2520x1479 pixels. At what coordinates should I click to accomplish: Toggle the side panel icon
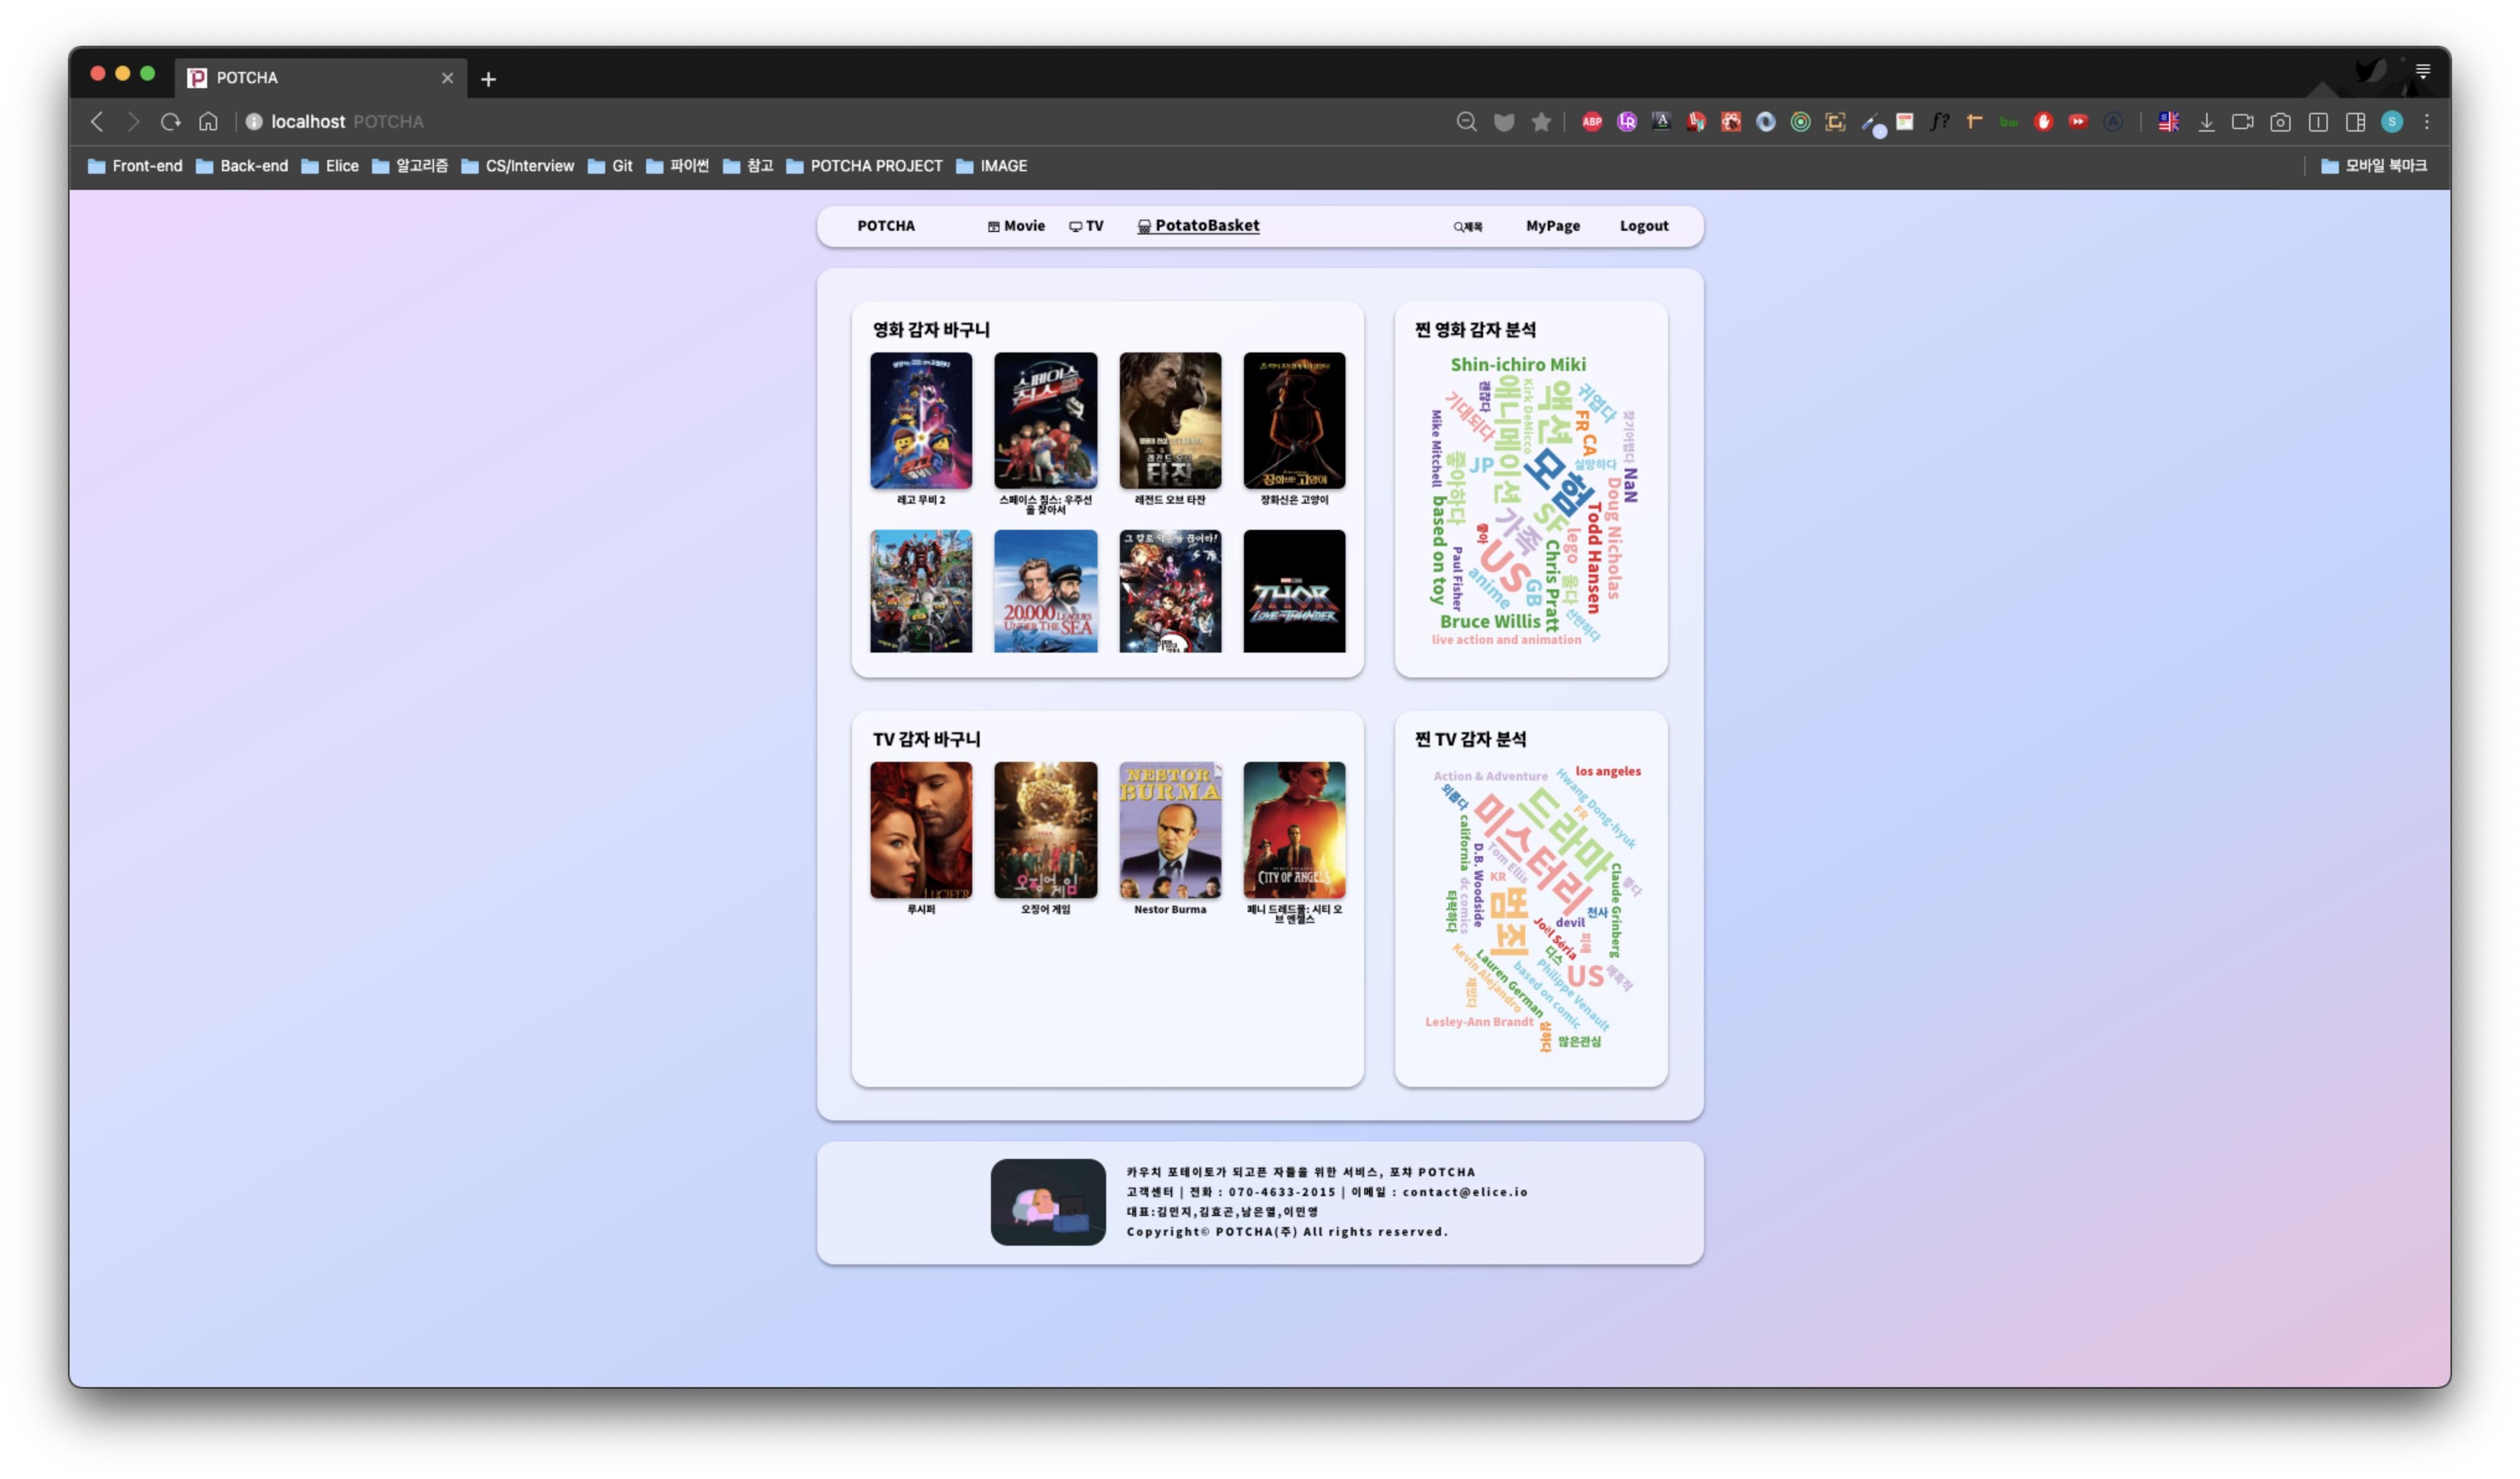point(2355,122)
